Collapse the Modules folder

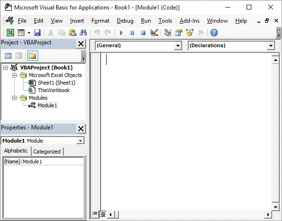pyautogui.click(x=15, y=98)
